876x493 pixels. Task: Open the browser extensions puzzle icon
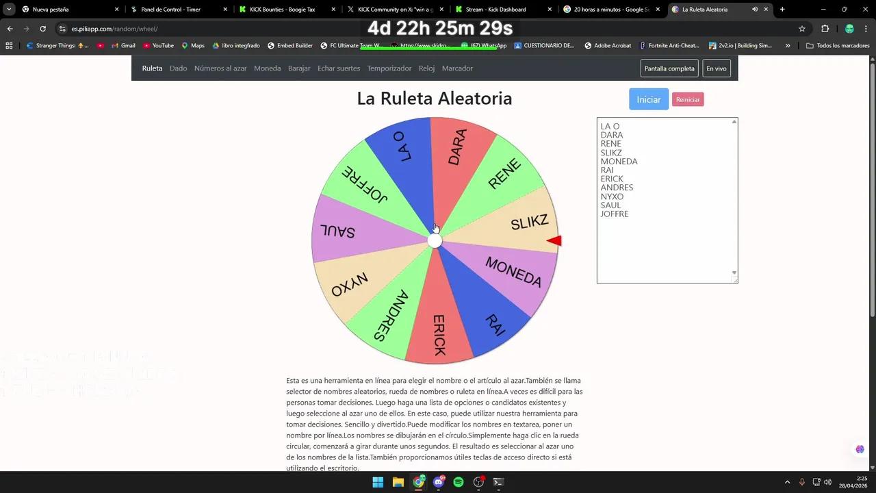[x=825, y=29]
